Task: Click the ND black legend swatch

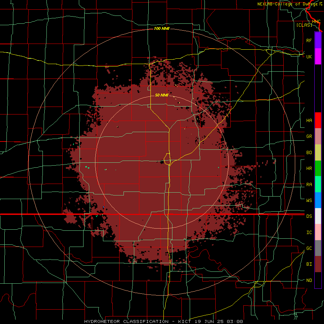Action: 318,280
